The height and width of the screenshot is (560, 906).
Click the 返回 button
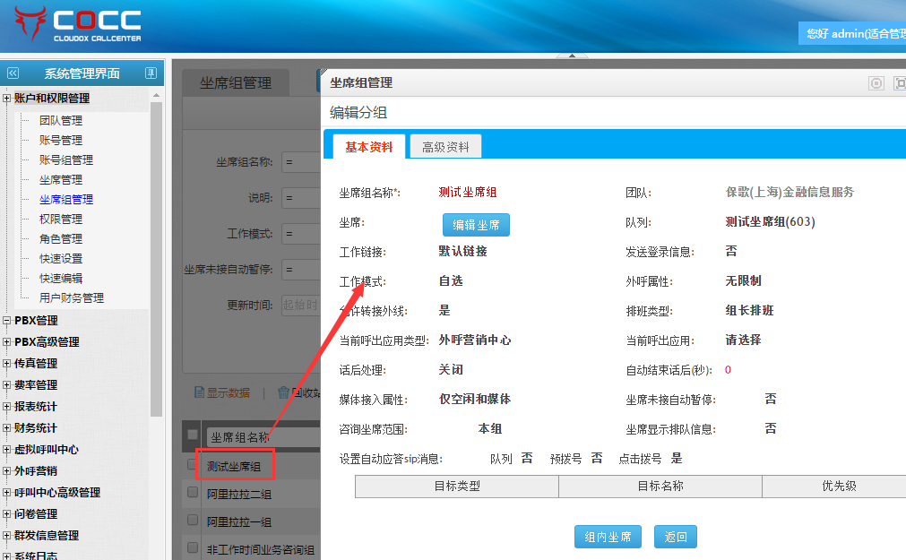coord(675,537)
